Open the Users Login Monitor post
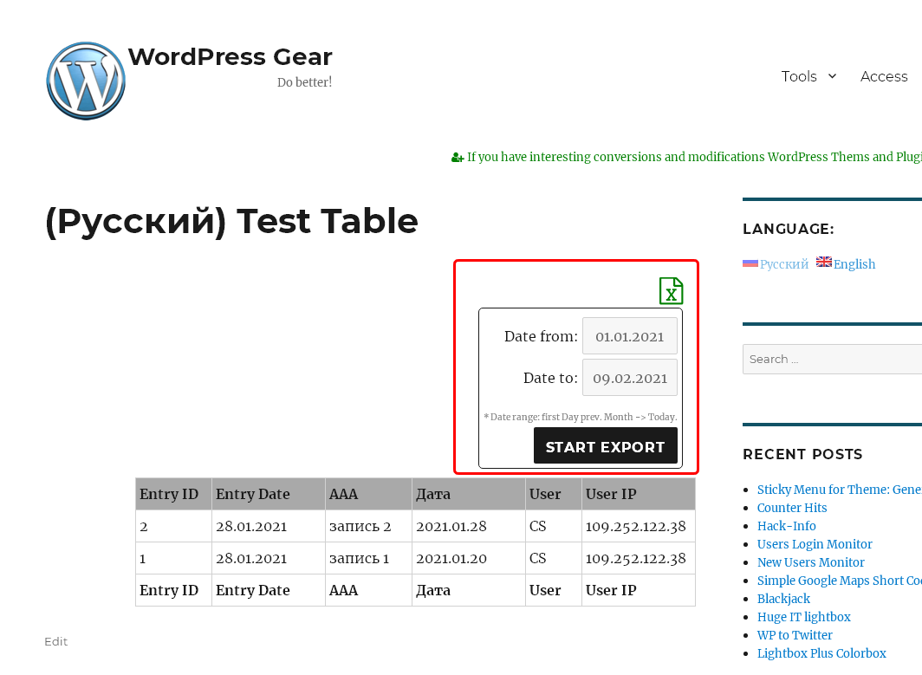The image size is (922, 675). (x=815, y=544)
